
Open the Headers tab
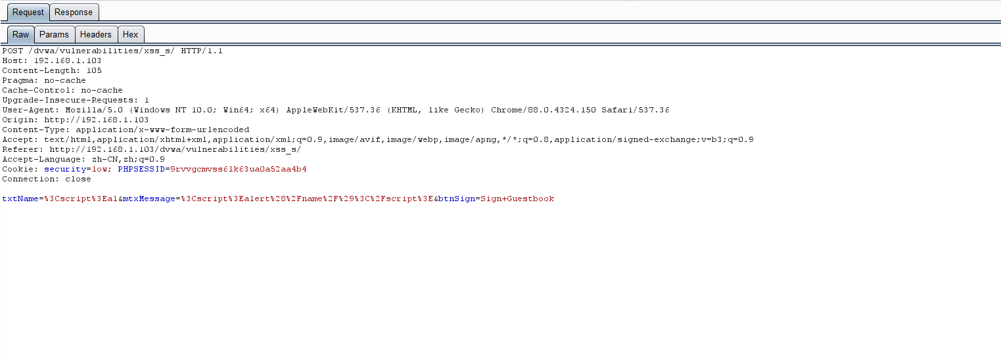tap(96, 34)
